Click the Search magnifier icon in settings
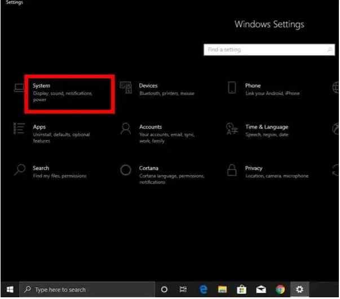Image resolution: width=340 pixels, height=299 pixels. click(x=20, y=170)
